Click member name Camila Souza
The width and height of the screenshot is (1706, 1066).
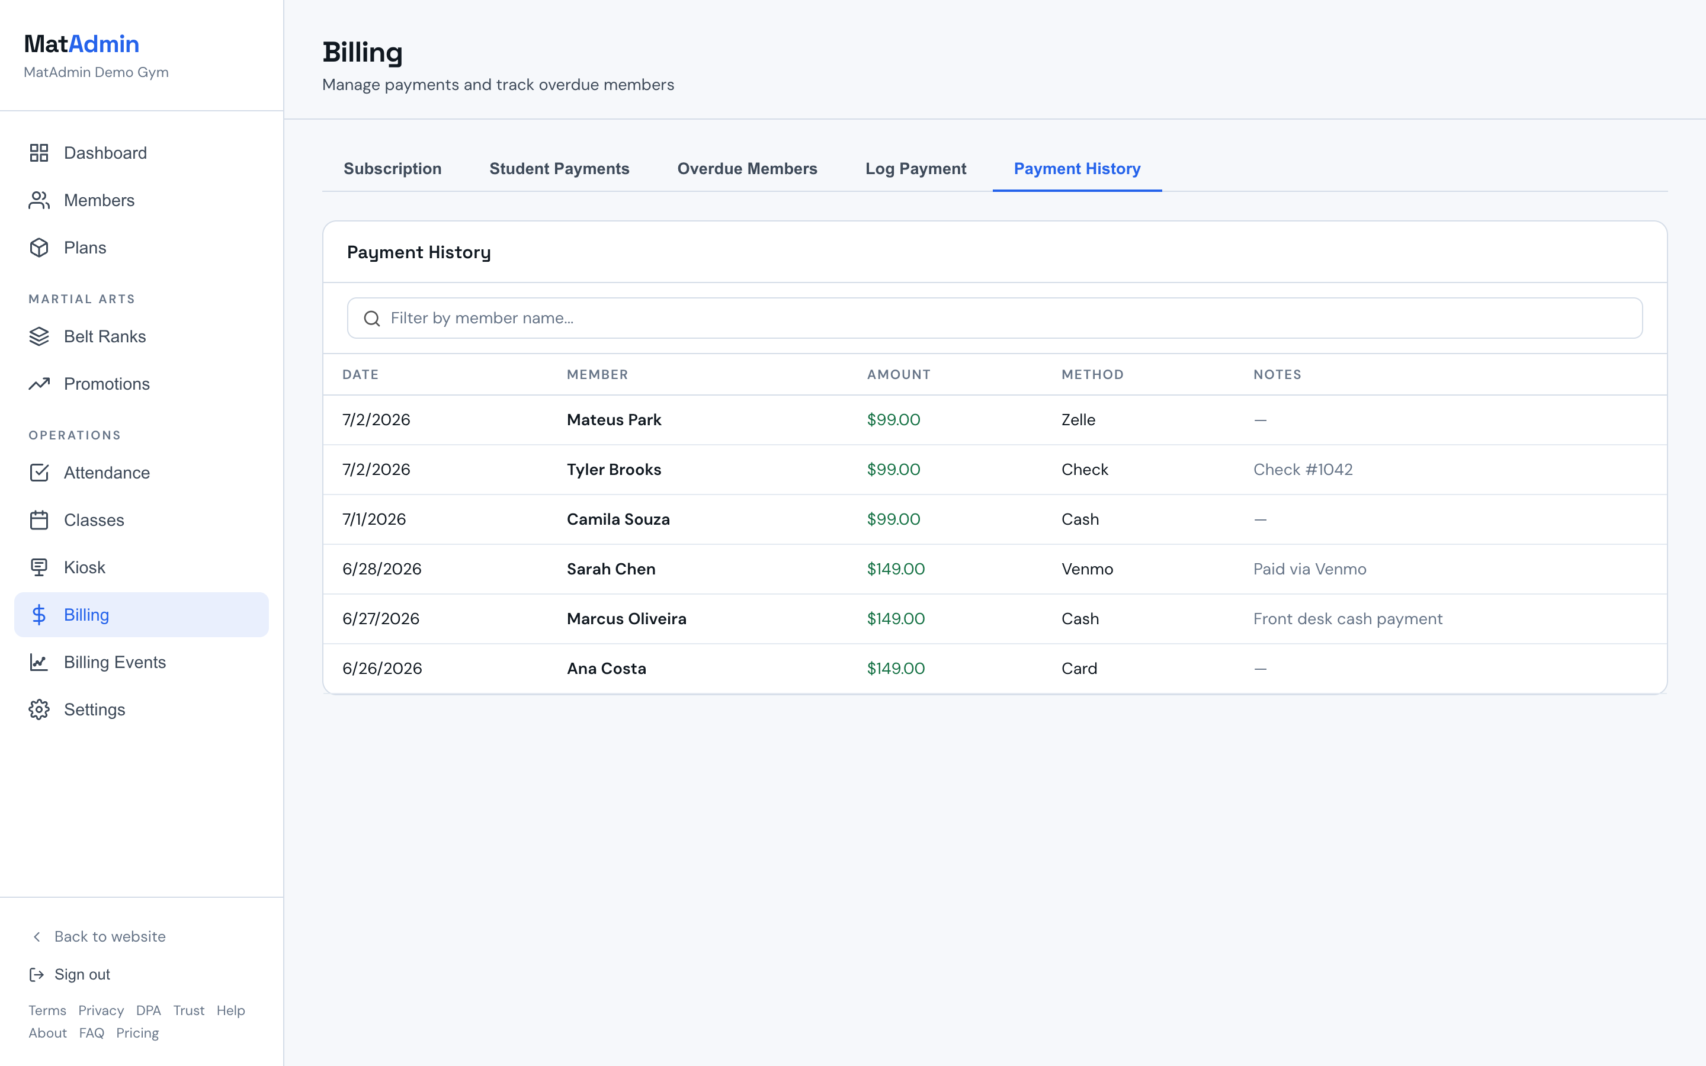click(x=618, y=519)
